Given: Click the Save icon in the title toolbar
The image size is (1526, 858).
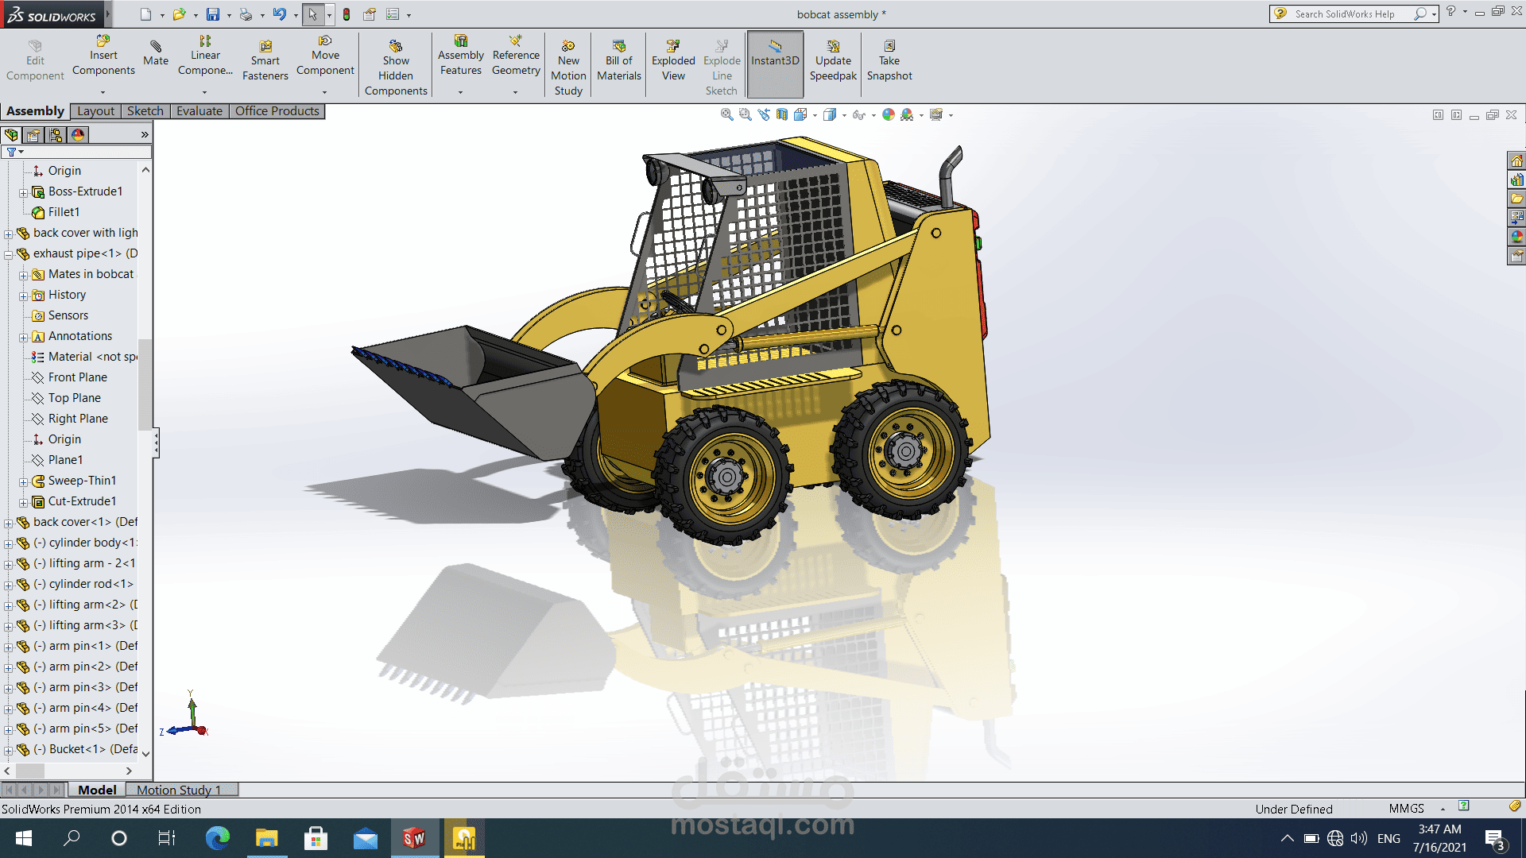Looking at the screenshot, I should 212,14.
